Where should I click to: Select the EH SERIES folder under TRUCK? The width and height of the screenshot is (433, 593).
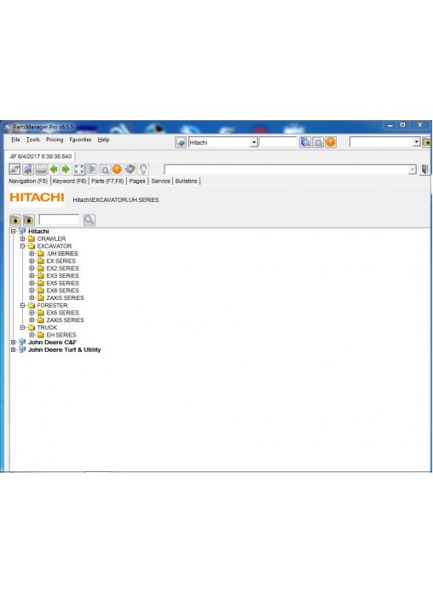click(61, 335)
